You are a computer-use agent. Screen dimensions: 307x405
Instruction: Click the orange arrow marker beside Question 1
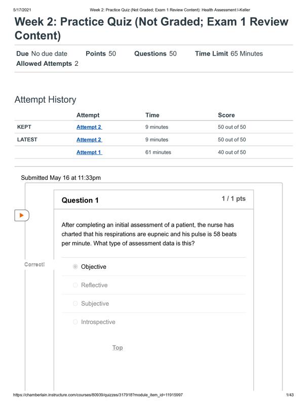pyautogui.click(x=21, y=215)
